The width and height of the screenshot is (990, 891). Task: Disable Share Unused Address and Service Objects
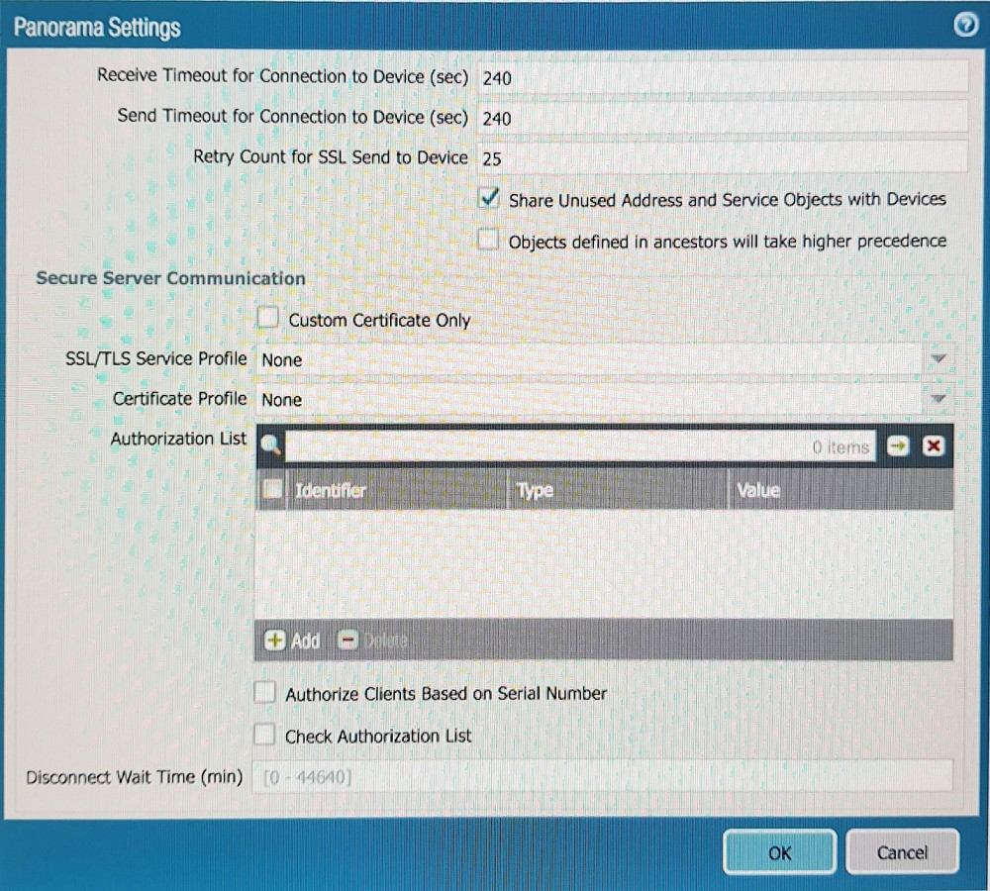point(489,199)
